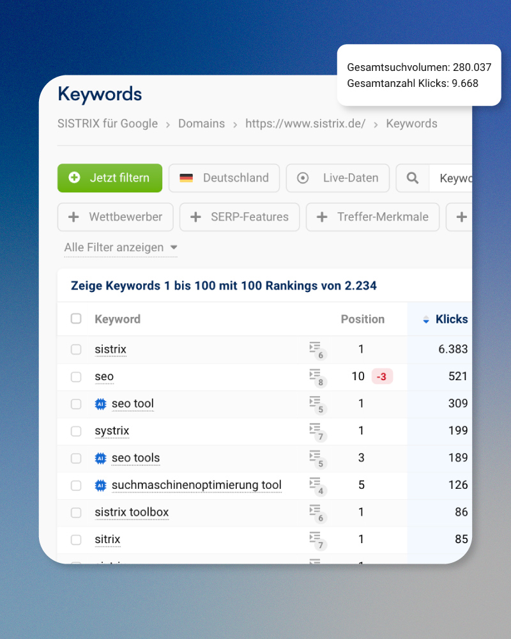Viewport: 511px width, 639px height.
Task: Open the Treffer-Merkmale filter
Action: pyautogui.click(x=372, y=217)
